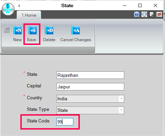The height and width of the screenshot is (136, 165).
Task: Switch to the 1.Home ribbon tab
Action: pos(29,15)
